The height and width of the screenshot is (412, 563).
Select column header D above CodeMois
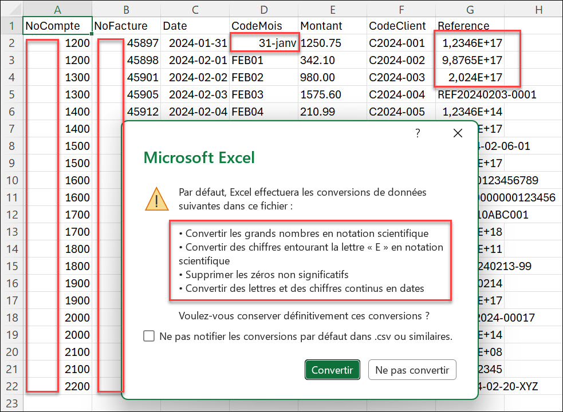(x=263, y=10)
